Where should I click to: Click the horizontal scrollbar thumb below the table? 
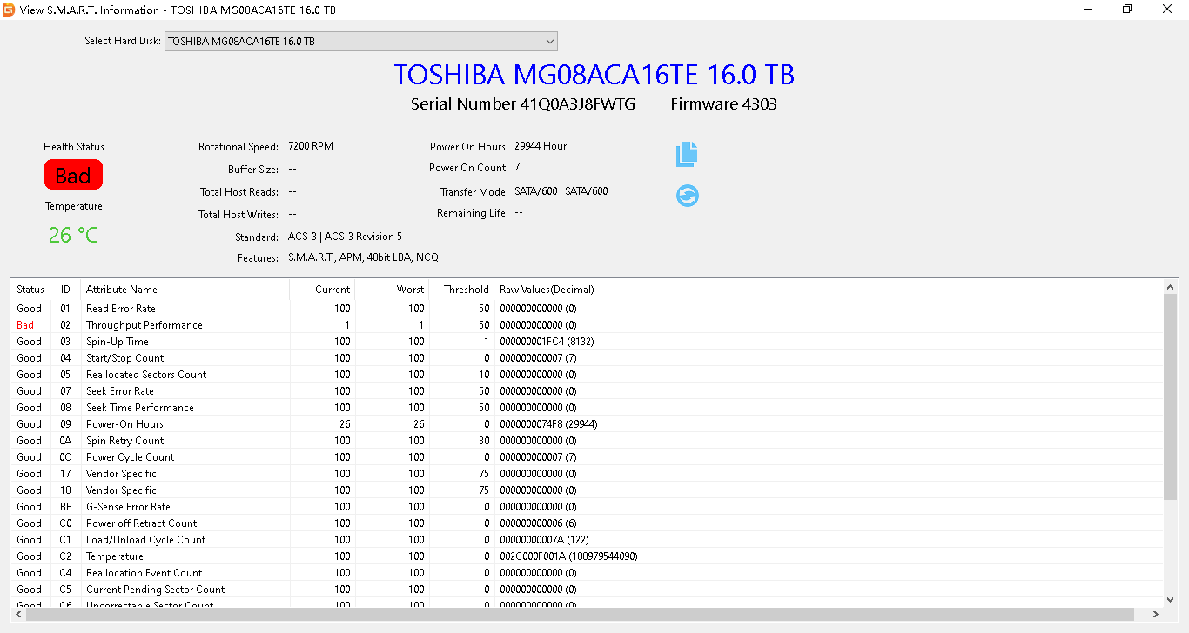(580, 614)
